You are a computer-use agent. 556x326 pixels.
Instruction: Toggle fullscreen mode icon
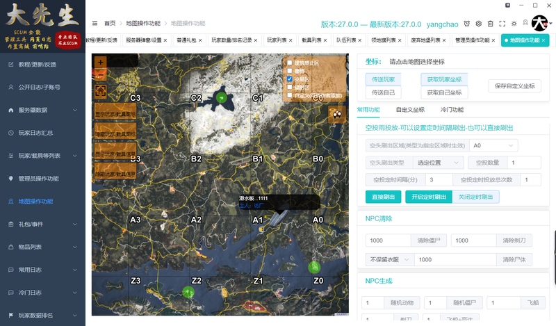(x=502, y=24)
